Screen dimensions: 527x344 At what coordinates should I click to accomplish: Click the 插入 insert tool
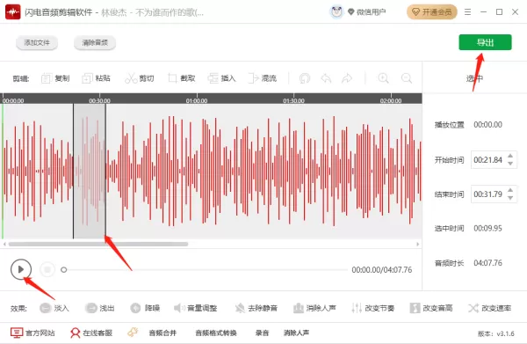pos(222,78)
